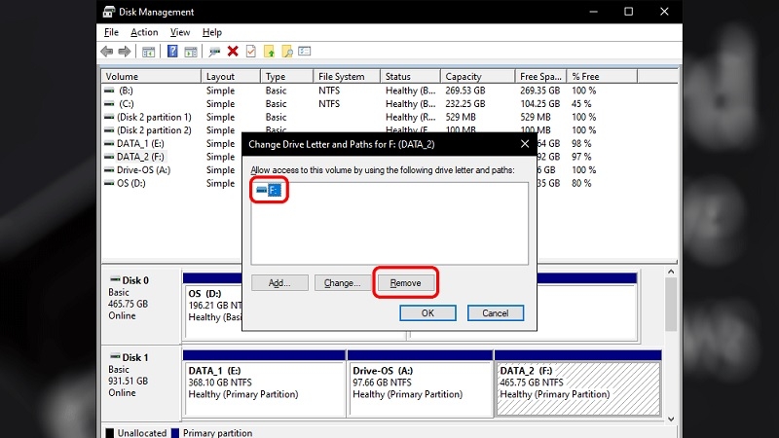Open the File menu
Image resolution: width=779 pixels, height=438 pixels.
(111, 32)
